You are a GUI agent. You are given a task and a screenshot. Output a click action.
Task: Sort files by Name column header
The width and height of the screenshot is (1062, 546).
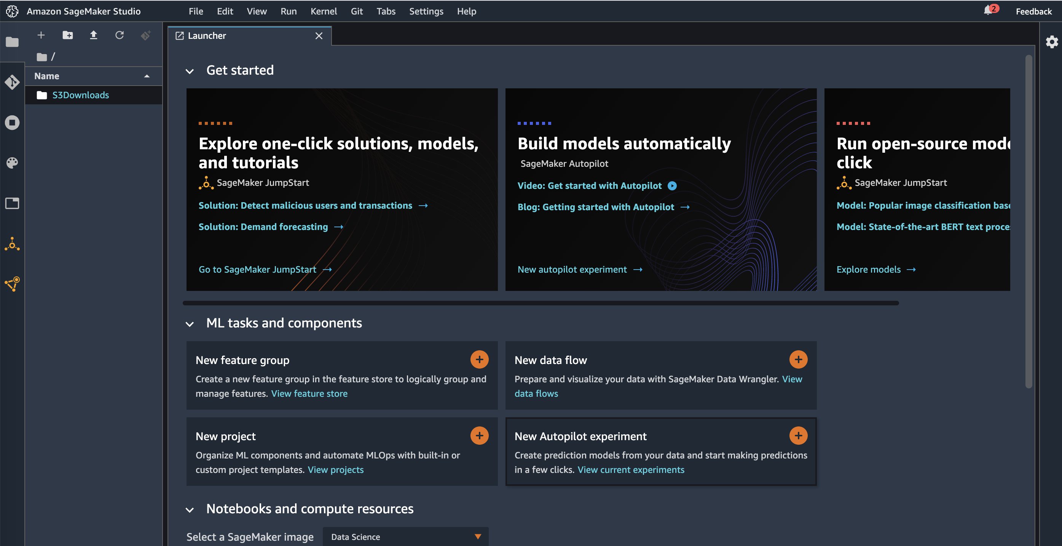tap(46, 76)
